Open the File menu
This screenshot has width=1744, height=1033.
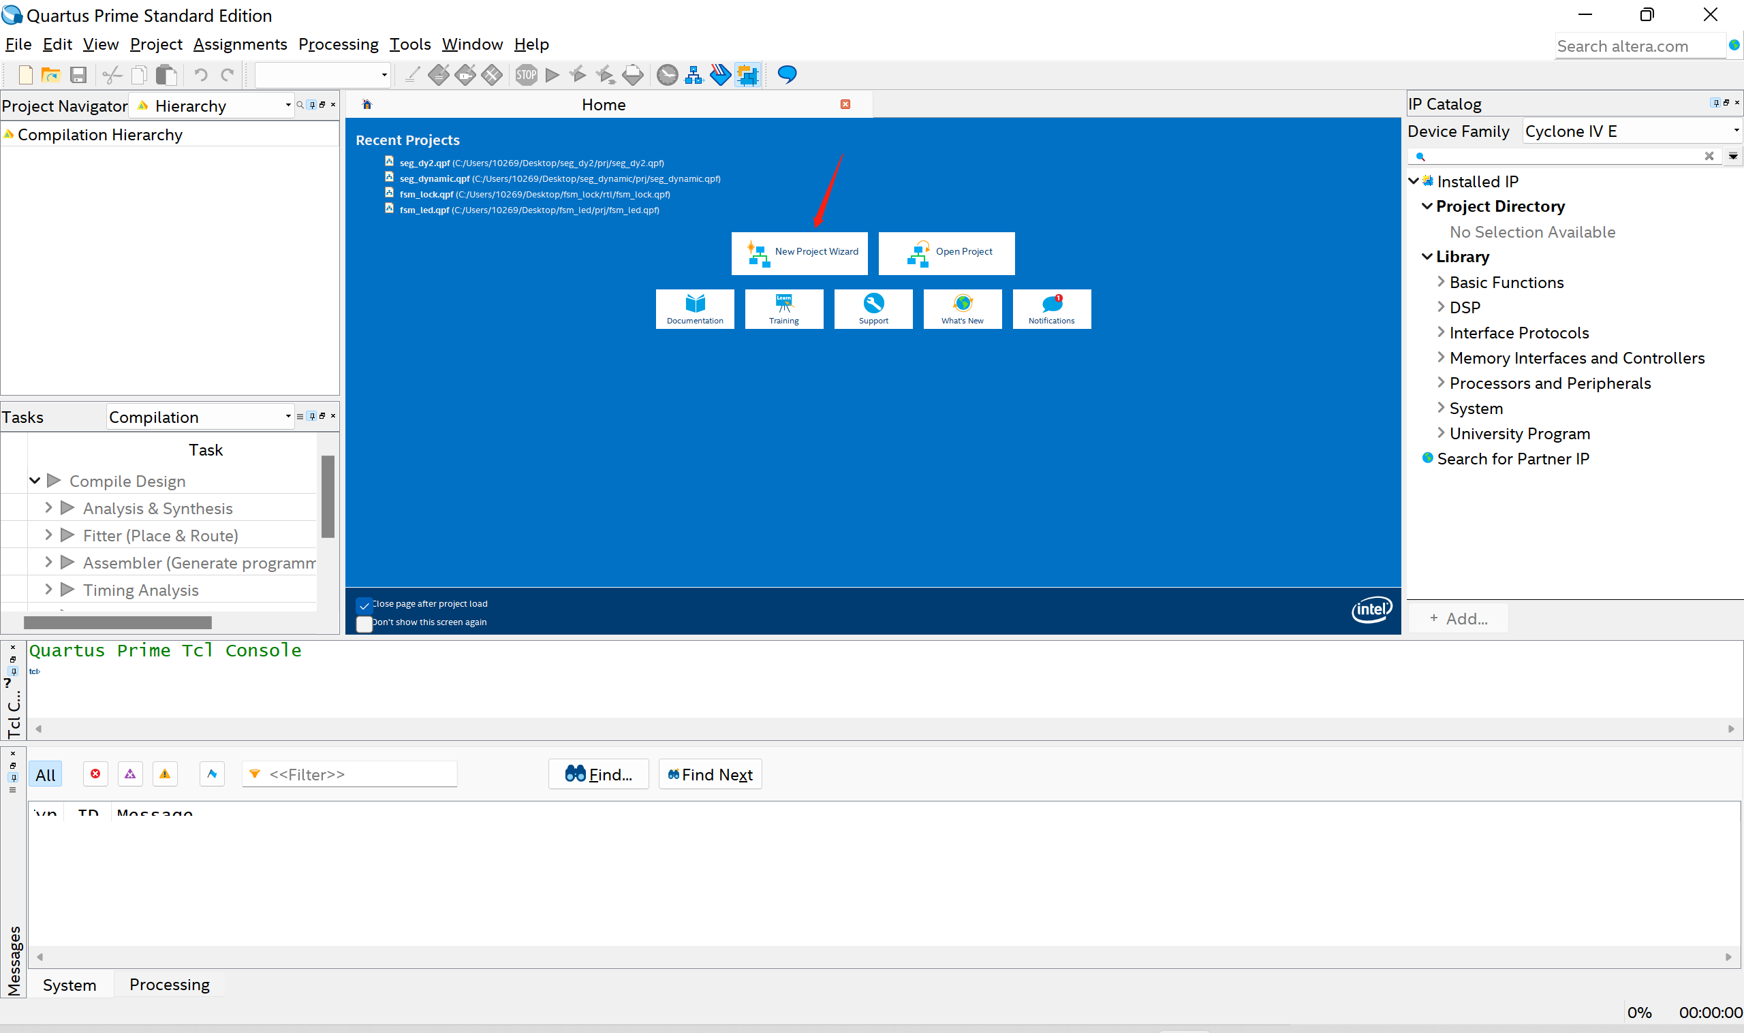coord(18,44)
